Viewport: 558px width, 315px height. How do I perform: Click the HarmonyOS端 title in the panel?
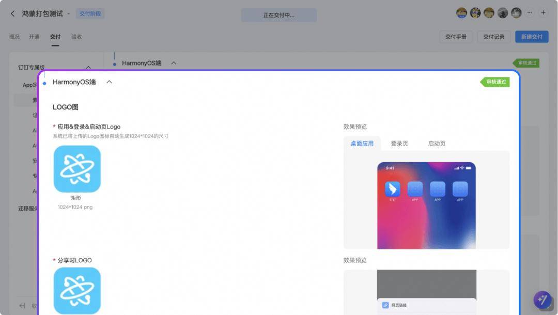[74, 82]
